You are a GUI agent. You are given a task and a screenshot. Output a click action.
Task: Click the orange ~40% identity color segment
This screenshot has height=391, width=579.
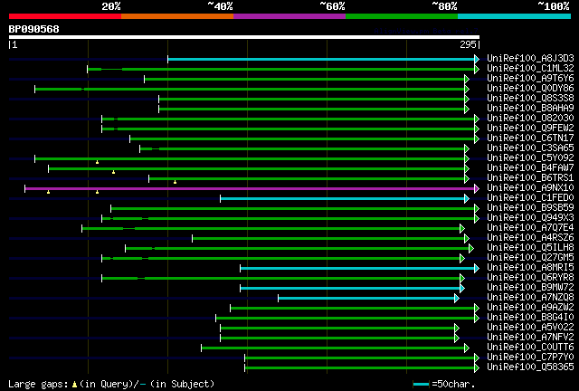coord(177,16)
